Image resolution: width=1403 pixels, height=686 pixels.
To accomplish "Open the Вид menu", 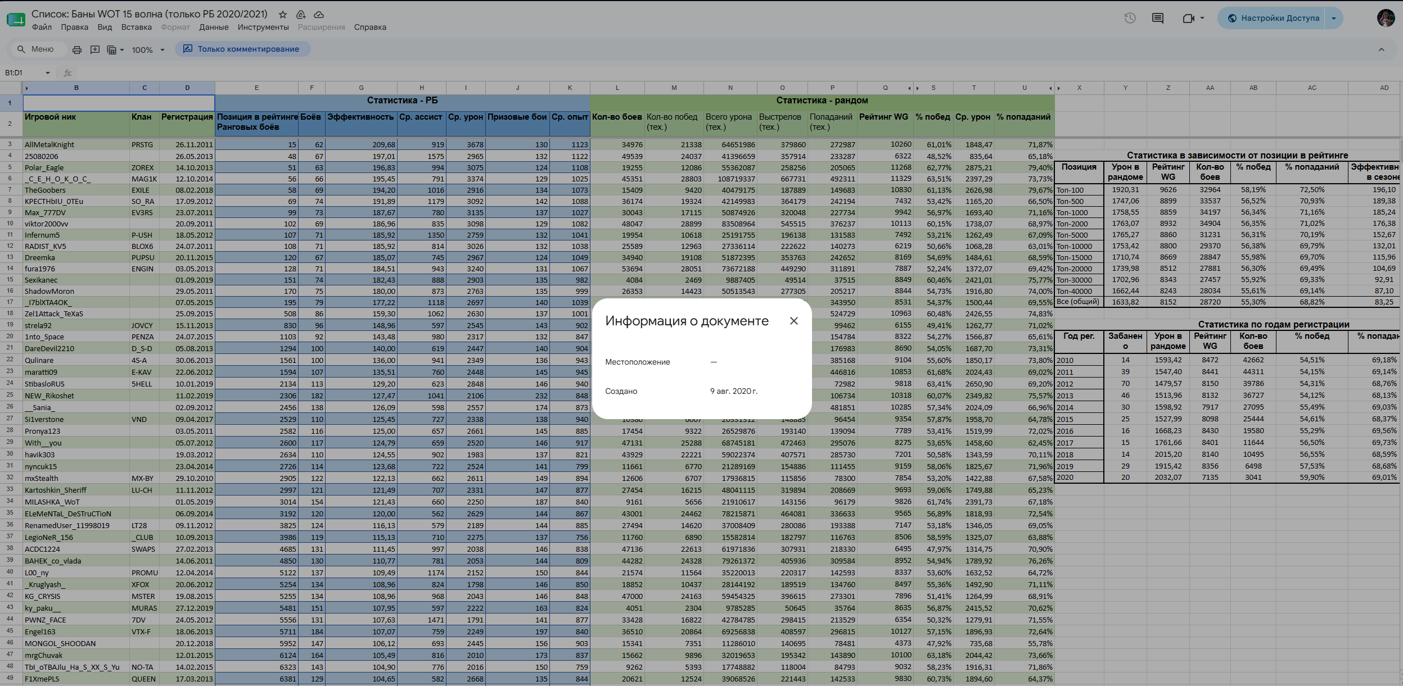I will [105, 27].
